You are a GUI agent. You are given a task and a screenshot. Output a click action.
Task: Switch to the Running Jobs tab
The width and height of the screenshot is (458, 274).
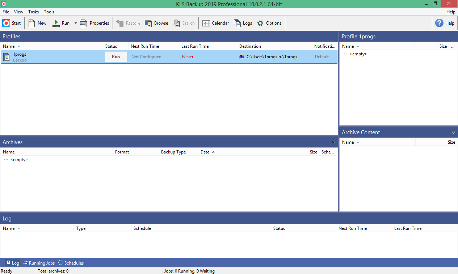[39, 263]
